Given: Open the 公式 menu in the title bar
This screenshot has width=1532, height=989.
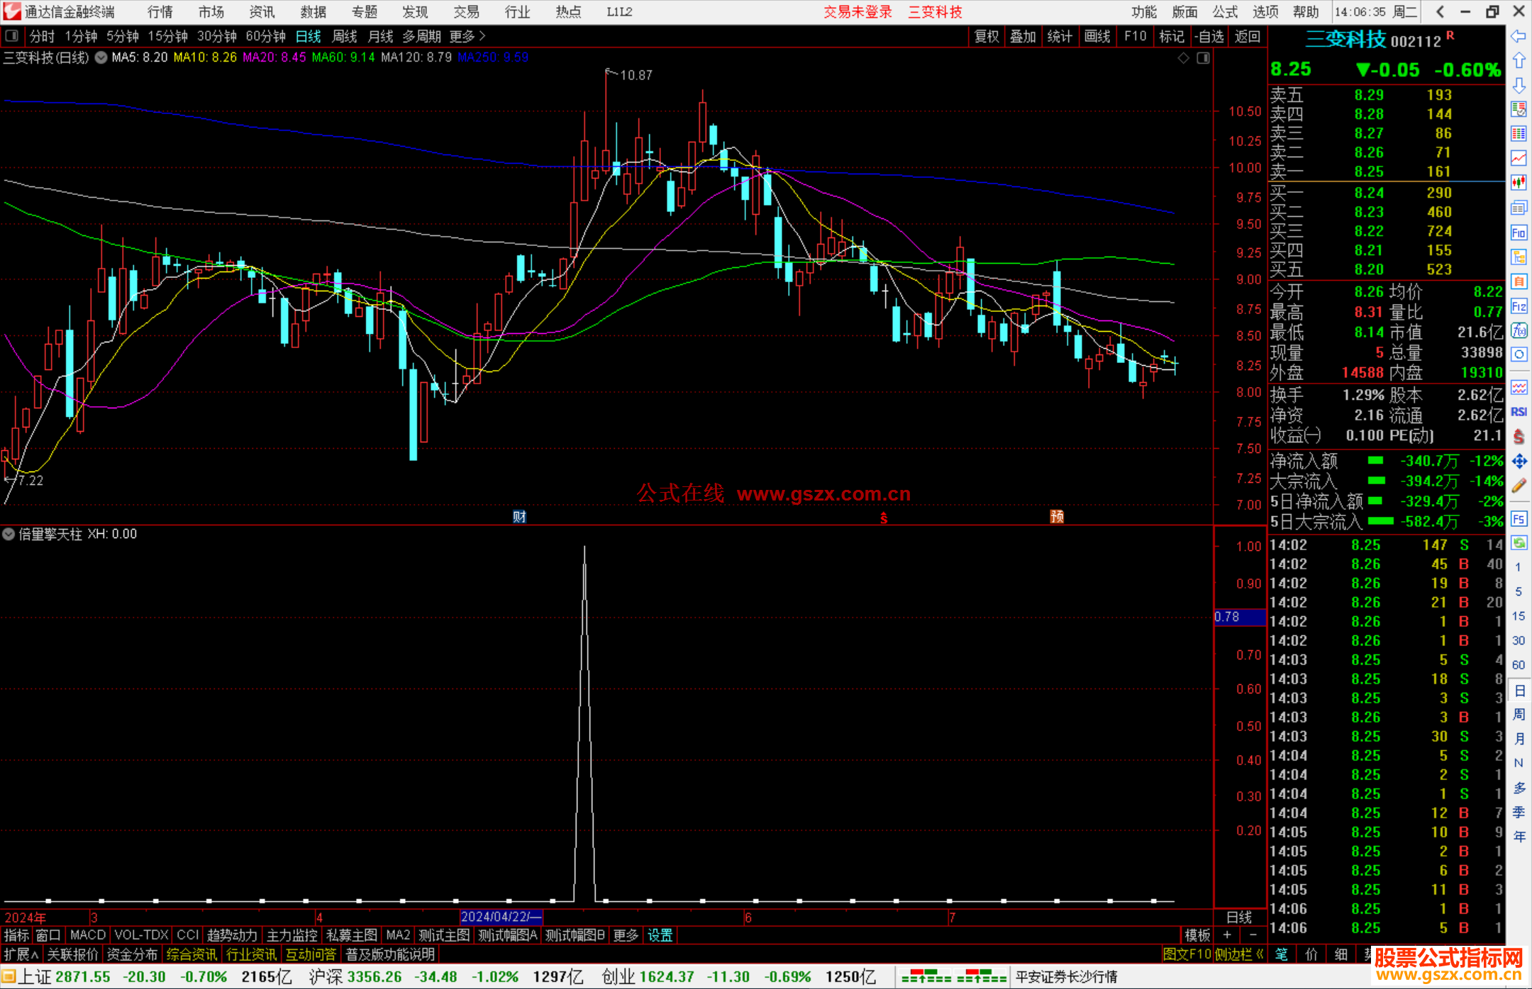Looking at the screenshot, I should point(1224,12).
